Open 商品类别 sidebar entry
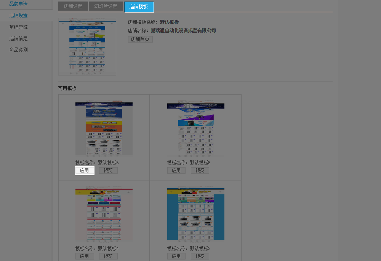This screenshot has height=261, width=381. [x=18, y=50]
